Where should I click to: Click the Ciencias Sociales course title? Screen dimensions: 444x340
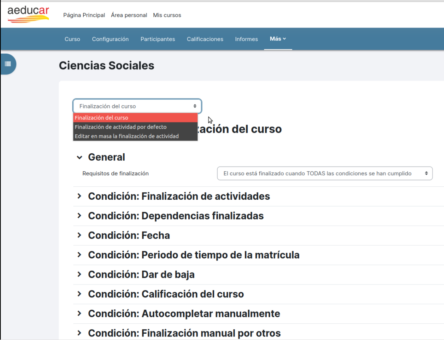point(107,65)
